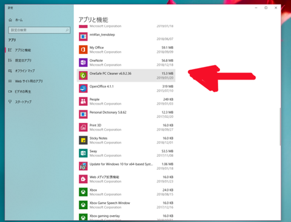Select the 'My Office' app name
The height and width of the screenshot is (222, 291).
click(x=96, y=47)
